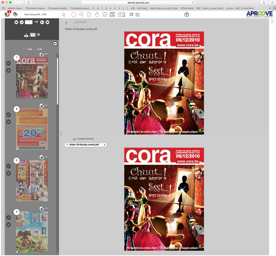Screen dimensions: 276x256
Task: Enable the Compare versions checkbox
Action: pos(74,139)
